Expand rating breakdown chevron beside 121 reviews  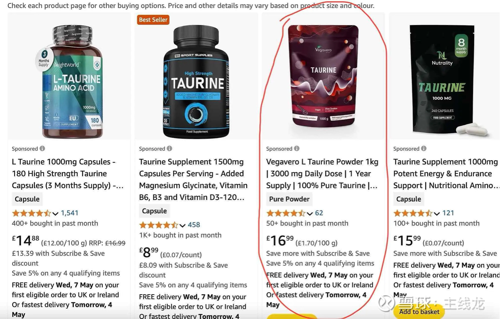[437, 213]
